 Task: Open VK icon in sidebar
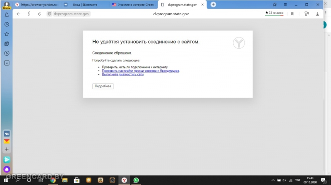(x=7, y=133)
